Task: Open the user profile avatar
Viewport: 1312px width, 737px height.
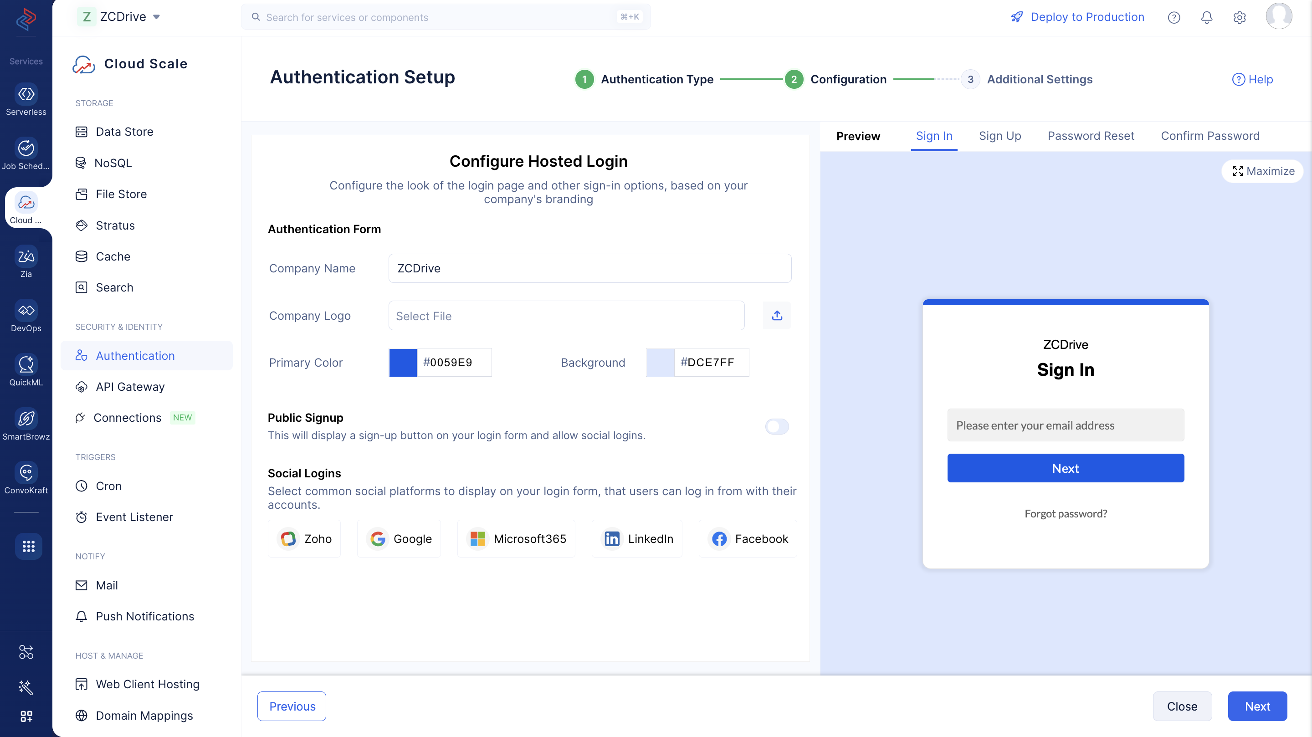Action: [1278, 16]
